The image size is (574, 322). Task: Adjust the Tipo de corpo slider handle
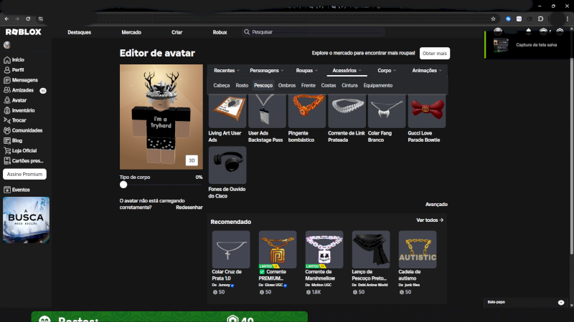(123, 185)
